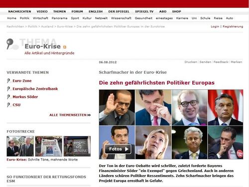Select the Wissenschaft section

[121, 18]
